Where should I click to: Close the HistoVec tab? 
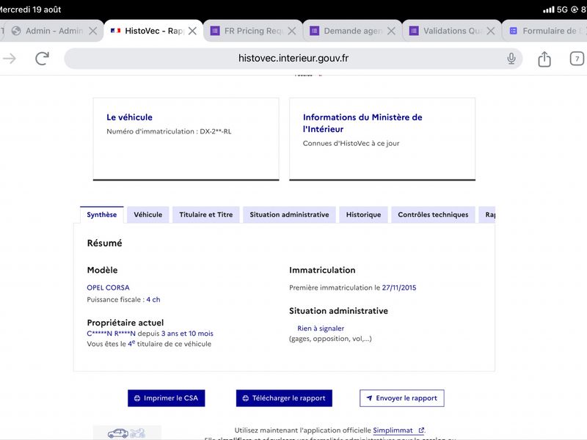(x=192, y=31)
